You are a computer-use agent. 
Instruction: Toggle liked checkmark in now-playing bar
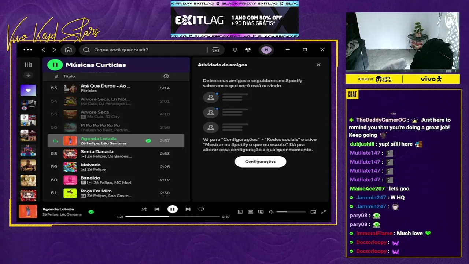(91, 212)
